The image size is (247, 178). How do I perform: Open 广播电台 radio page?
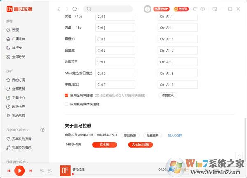[x=16, y=39]
